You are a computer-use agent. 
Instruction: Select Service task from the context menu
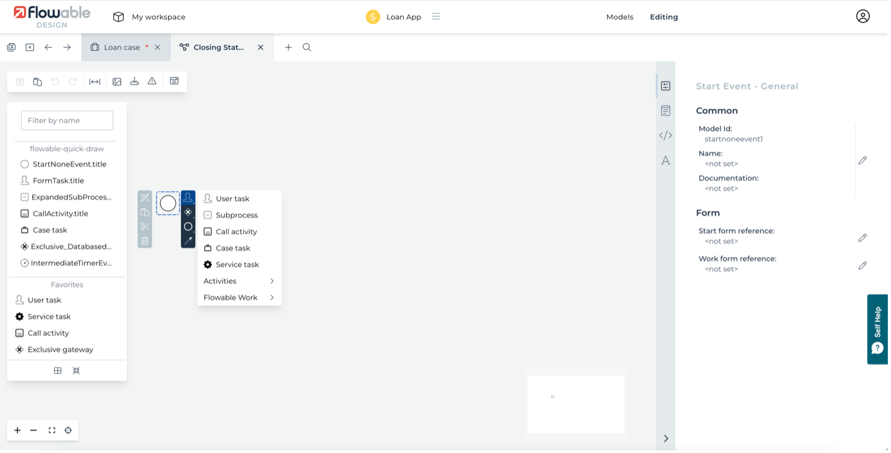click(237, 265)
